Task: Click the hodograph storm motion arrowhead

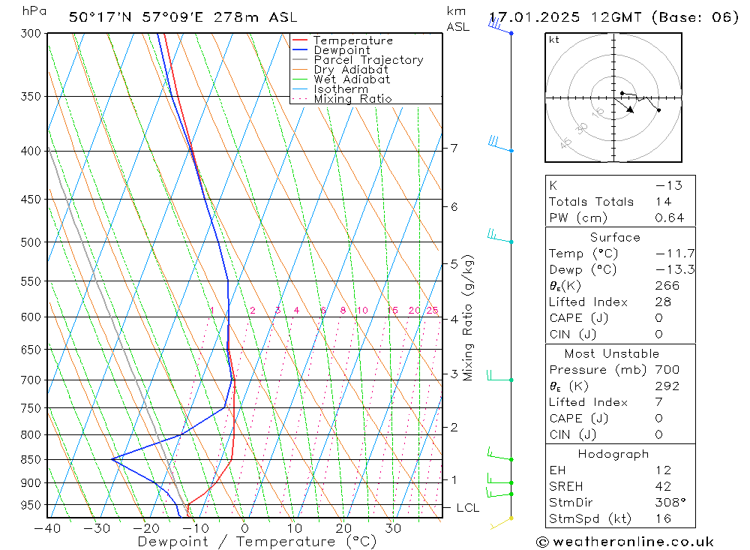Action: coord(630,110)
